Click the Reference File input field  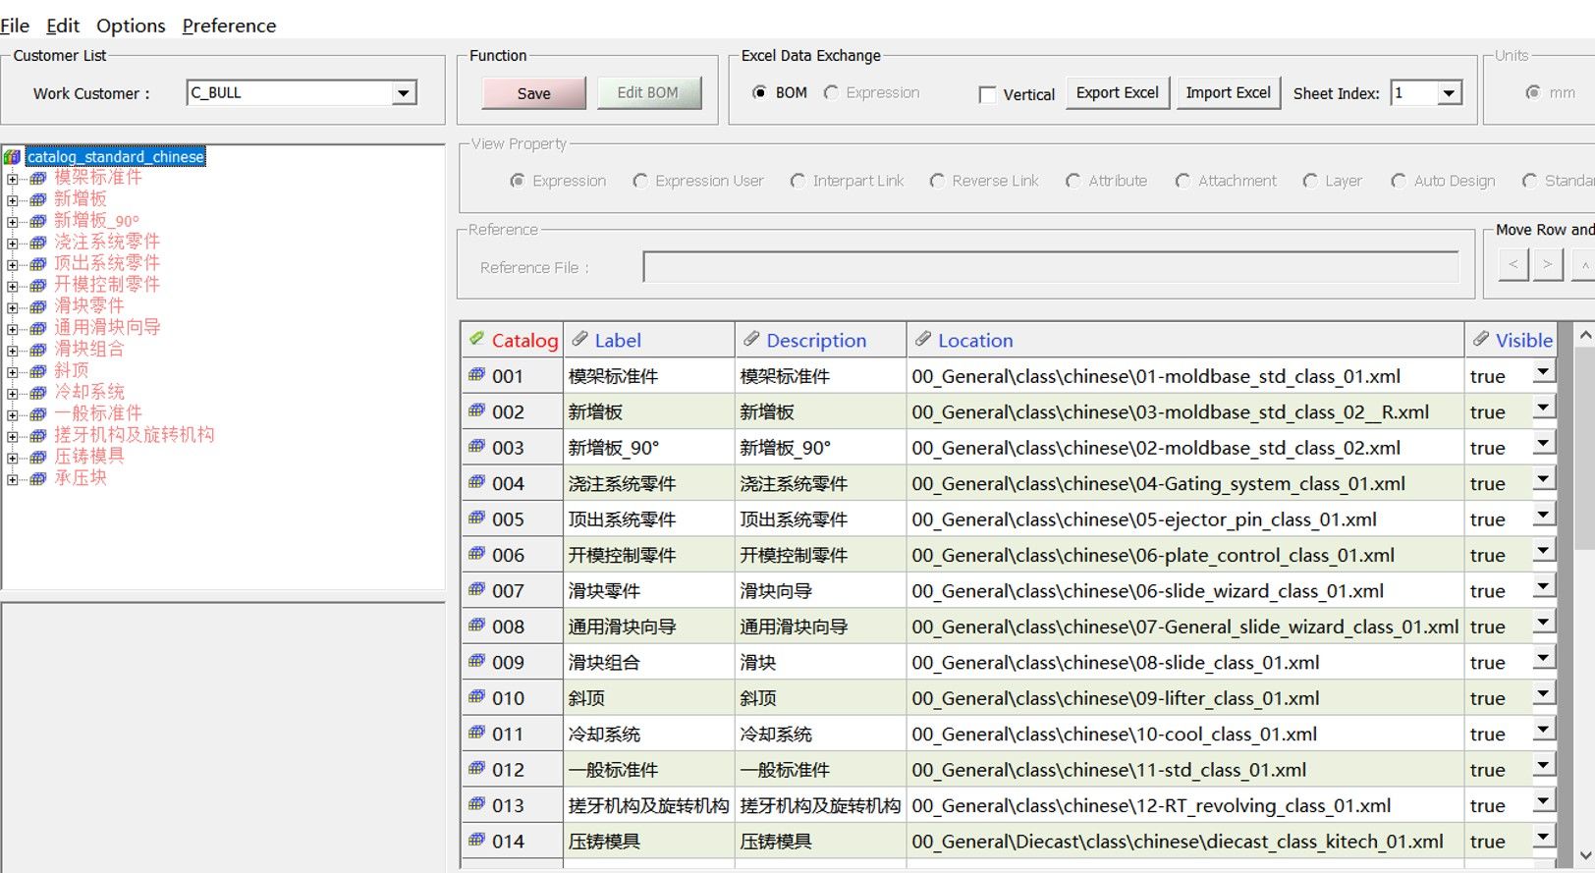pos(1051,266)
